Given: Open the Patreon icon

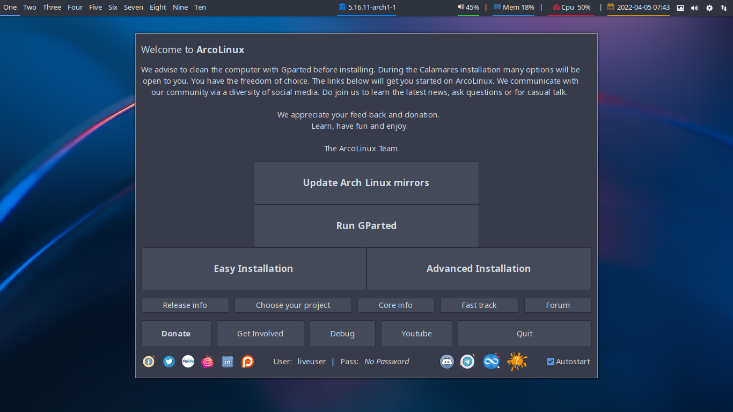Looking at the screenshot, I should pos(247,362).
